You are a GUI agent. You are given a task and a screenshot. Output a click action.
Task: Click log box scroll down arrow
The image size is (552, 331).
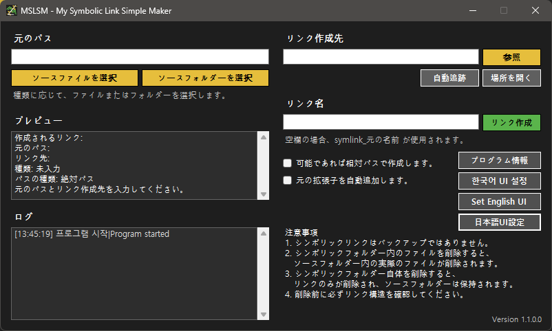tap(264, 314)
